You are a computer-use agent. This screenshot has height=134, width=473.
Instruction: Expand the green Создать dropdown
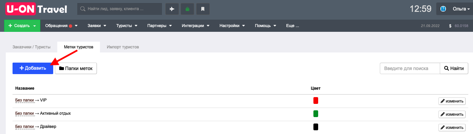pos(22,26)
